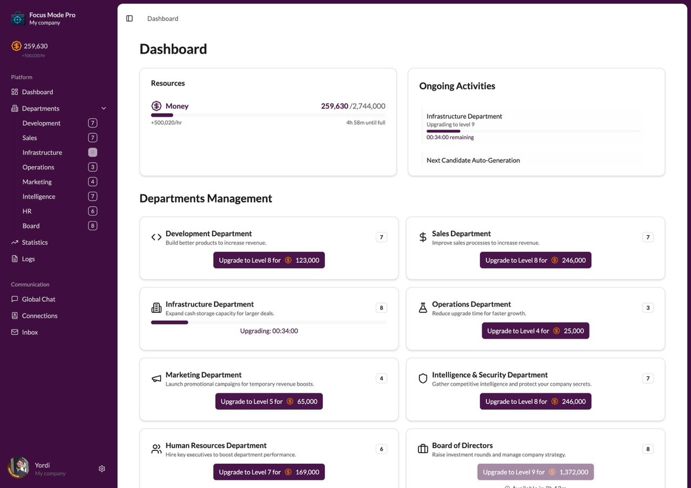Click the Operations Department hourglass icon
Viewport: 691px width, 488px height.
click(x=422, y=307)
